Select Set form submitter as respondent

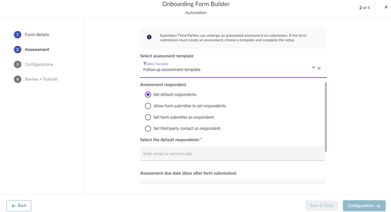pyautogui.click(x=148, y=117)
